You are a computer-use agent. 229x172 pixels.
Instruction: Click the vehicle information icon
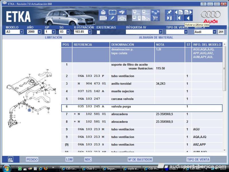pos(122,18)
